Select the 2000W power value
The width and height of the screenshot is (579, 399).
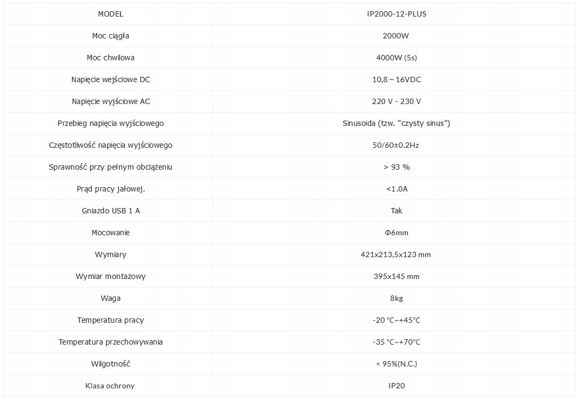396,36
